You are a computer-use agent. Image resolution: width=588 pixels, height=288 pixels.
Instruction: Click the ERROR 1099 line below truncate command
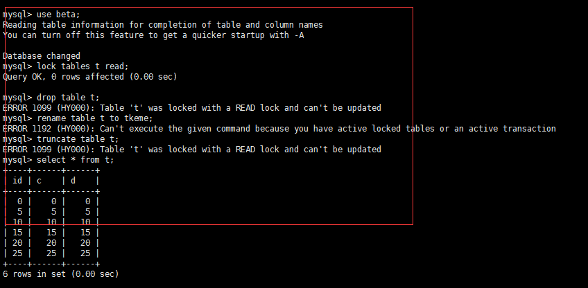(x=191, y=150)
